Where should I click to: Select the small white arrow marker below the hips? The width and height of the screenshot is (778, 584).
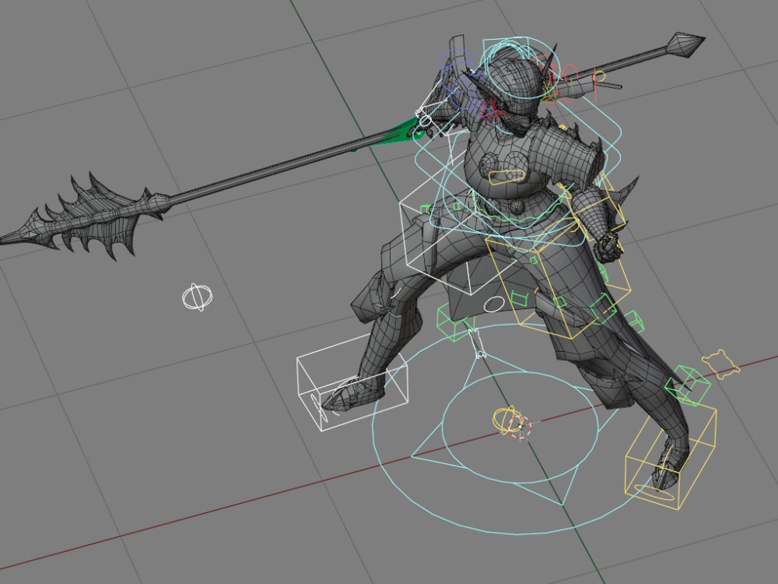click(x=478, y=343)
